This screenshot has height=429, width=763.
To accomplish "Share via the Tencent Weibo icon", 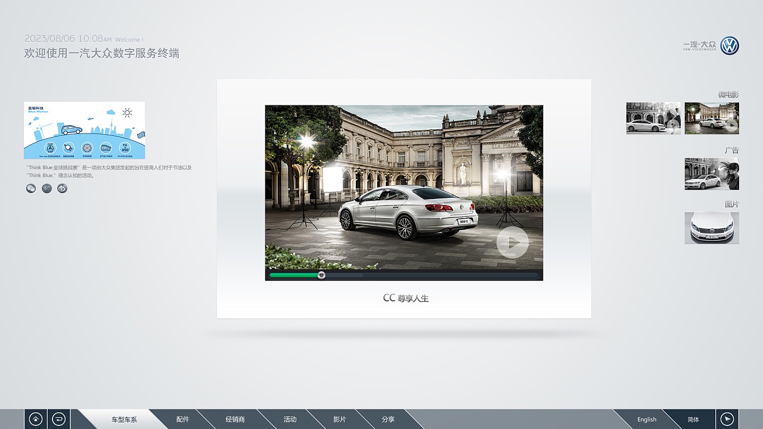I will [46, 188].
